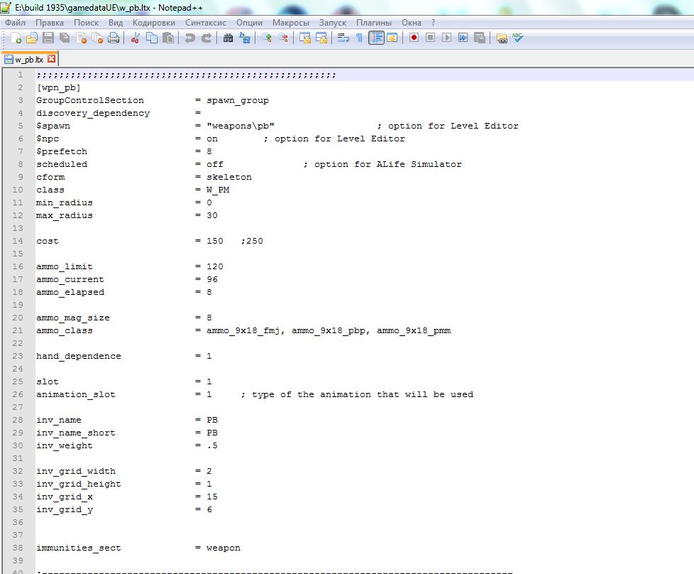The image size is (694, 574).
Task: Start macro recording with the red dot
Action: click(414, 38)
